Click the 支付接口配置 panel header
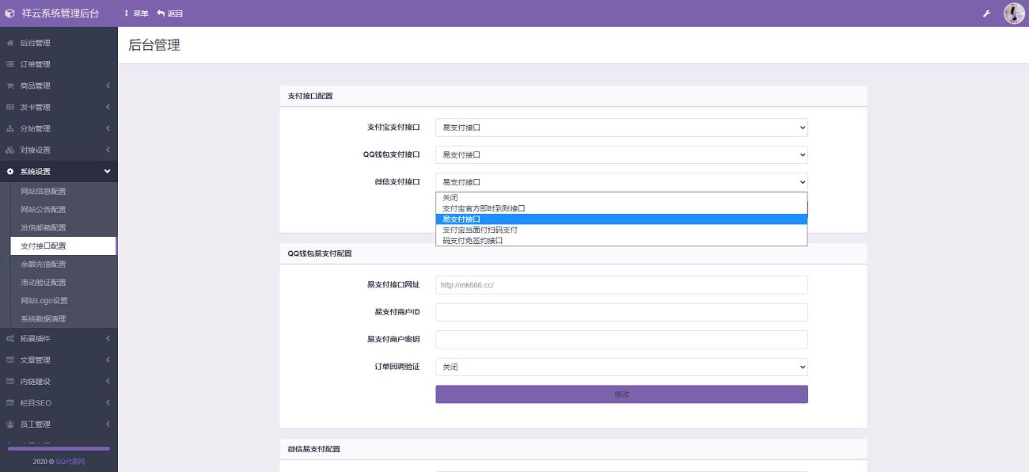1029x472 pixels. [x=573, y=96]
